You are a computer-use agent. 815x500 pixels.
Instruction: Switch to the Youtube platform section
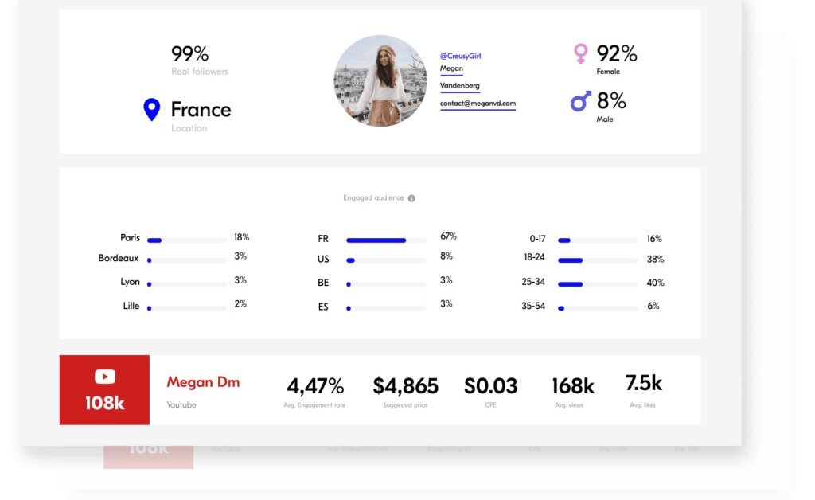click(x=180, y=405)
